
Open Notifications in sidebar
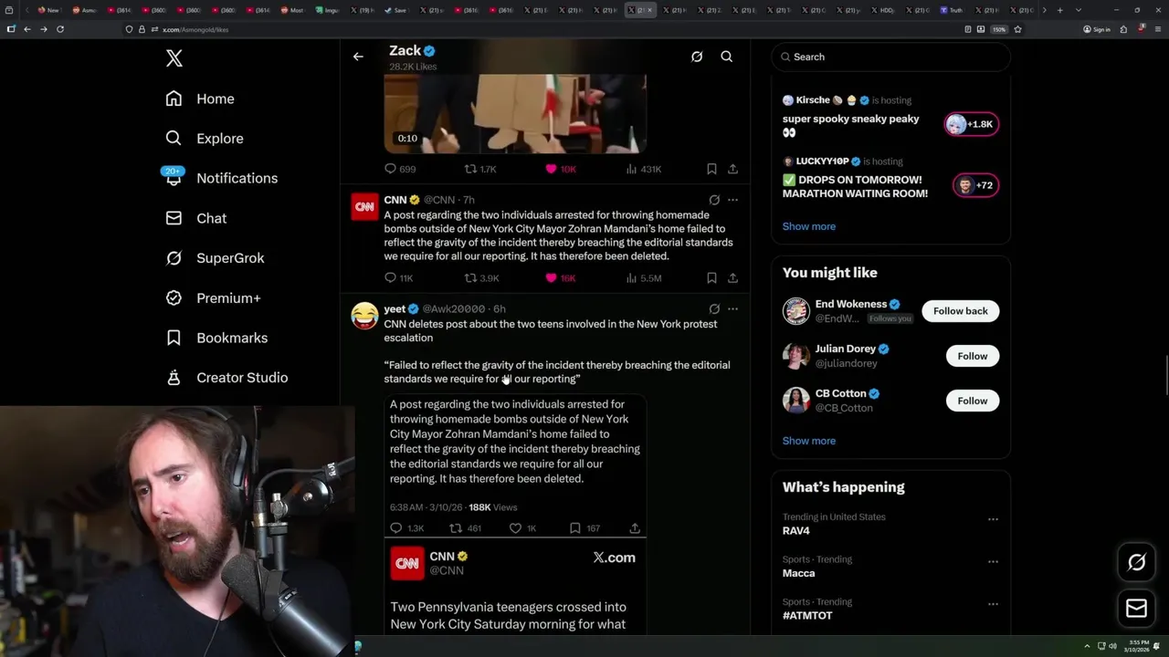click(x=221, y=178)
